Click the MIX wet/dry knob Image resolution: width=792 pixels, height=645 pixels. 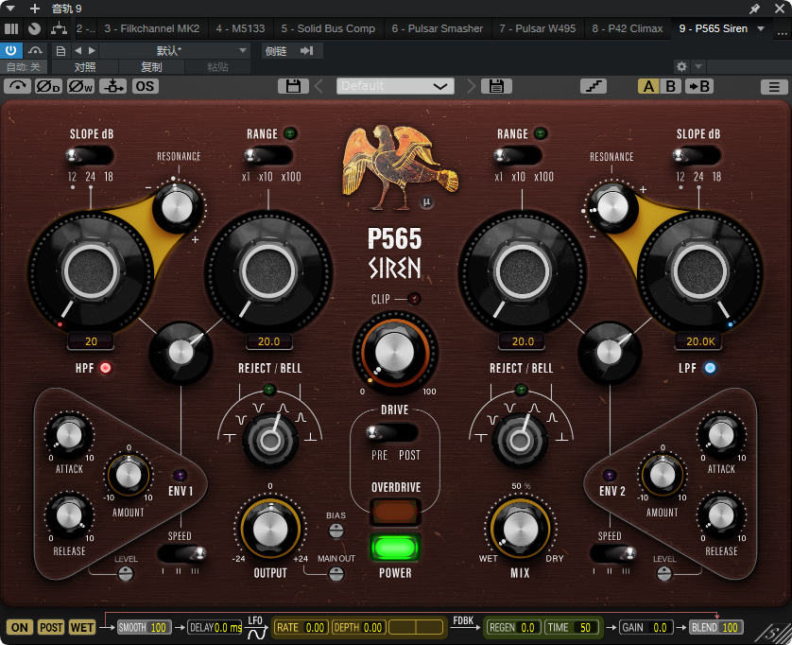[x=520, y=529]
